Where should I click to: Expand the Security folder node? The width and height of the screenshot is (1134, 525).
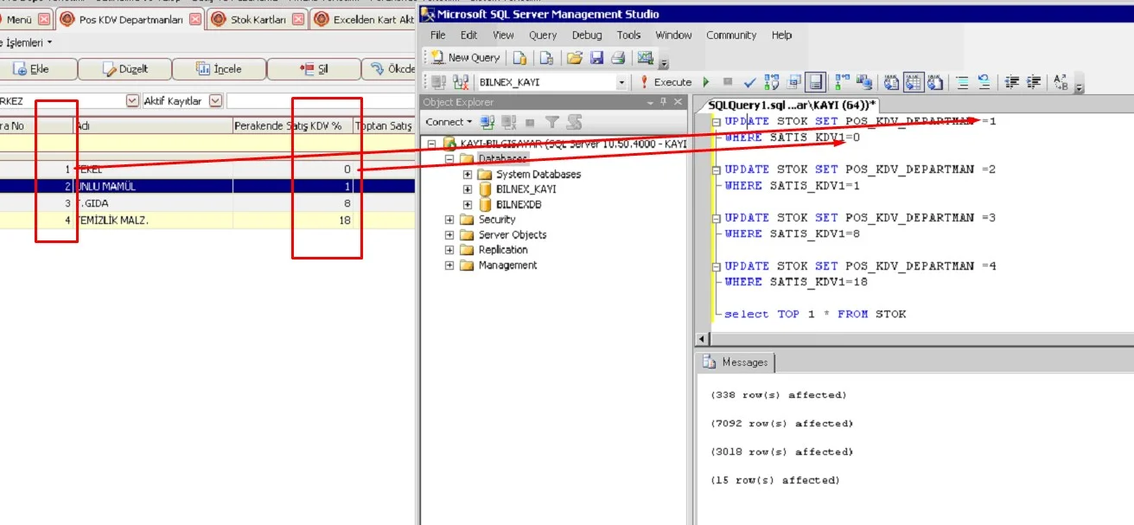(x=449, y=220)
